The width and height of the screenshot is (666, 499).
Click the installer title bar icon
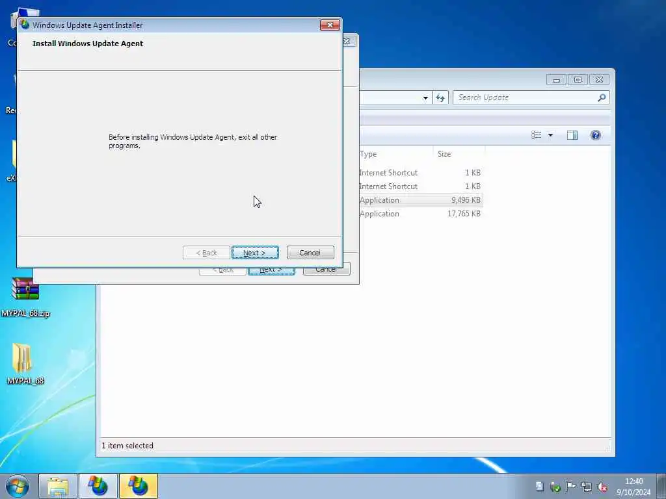click(25, 25)
